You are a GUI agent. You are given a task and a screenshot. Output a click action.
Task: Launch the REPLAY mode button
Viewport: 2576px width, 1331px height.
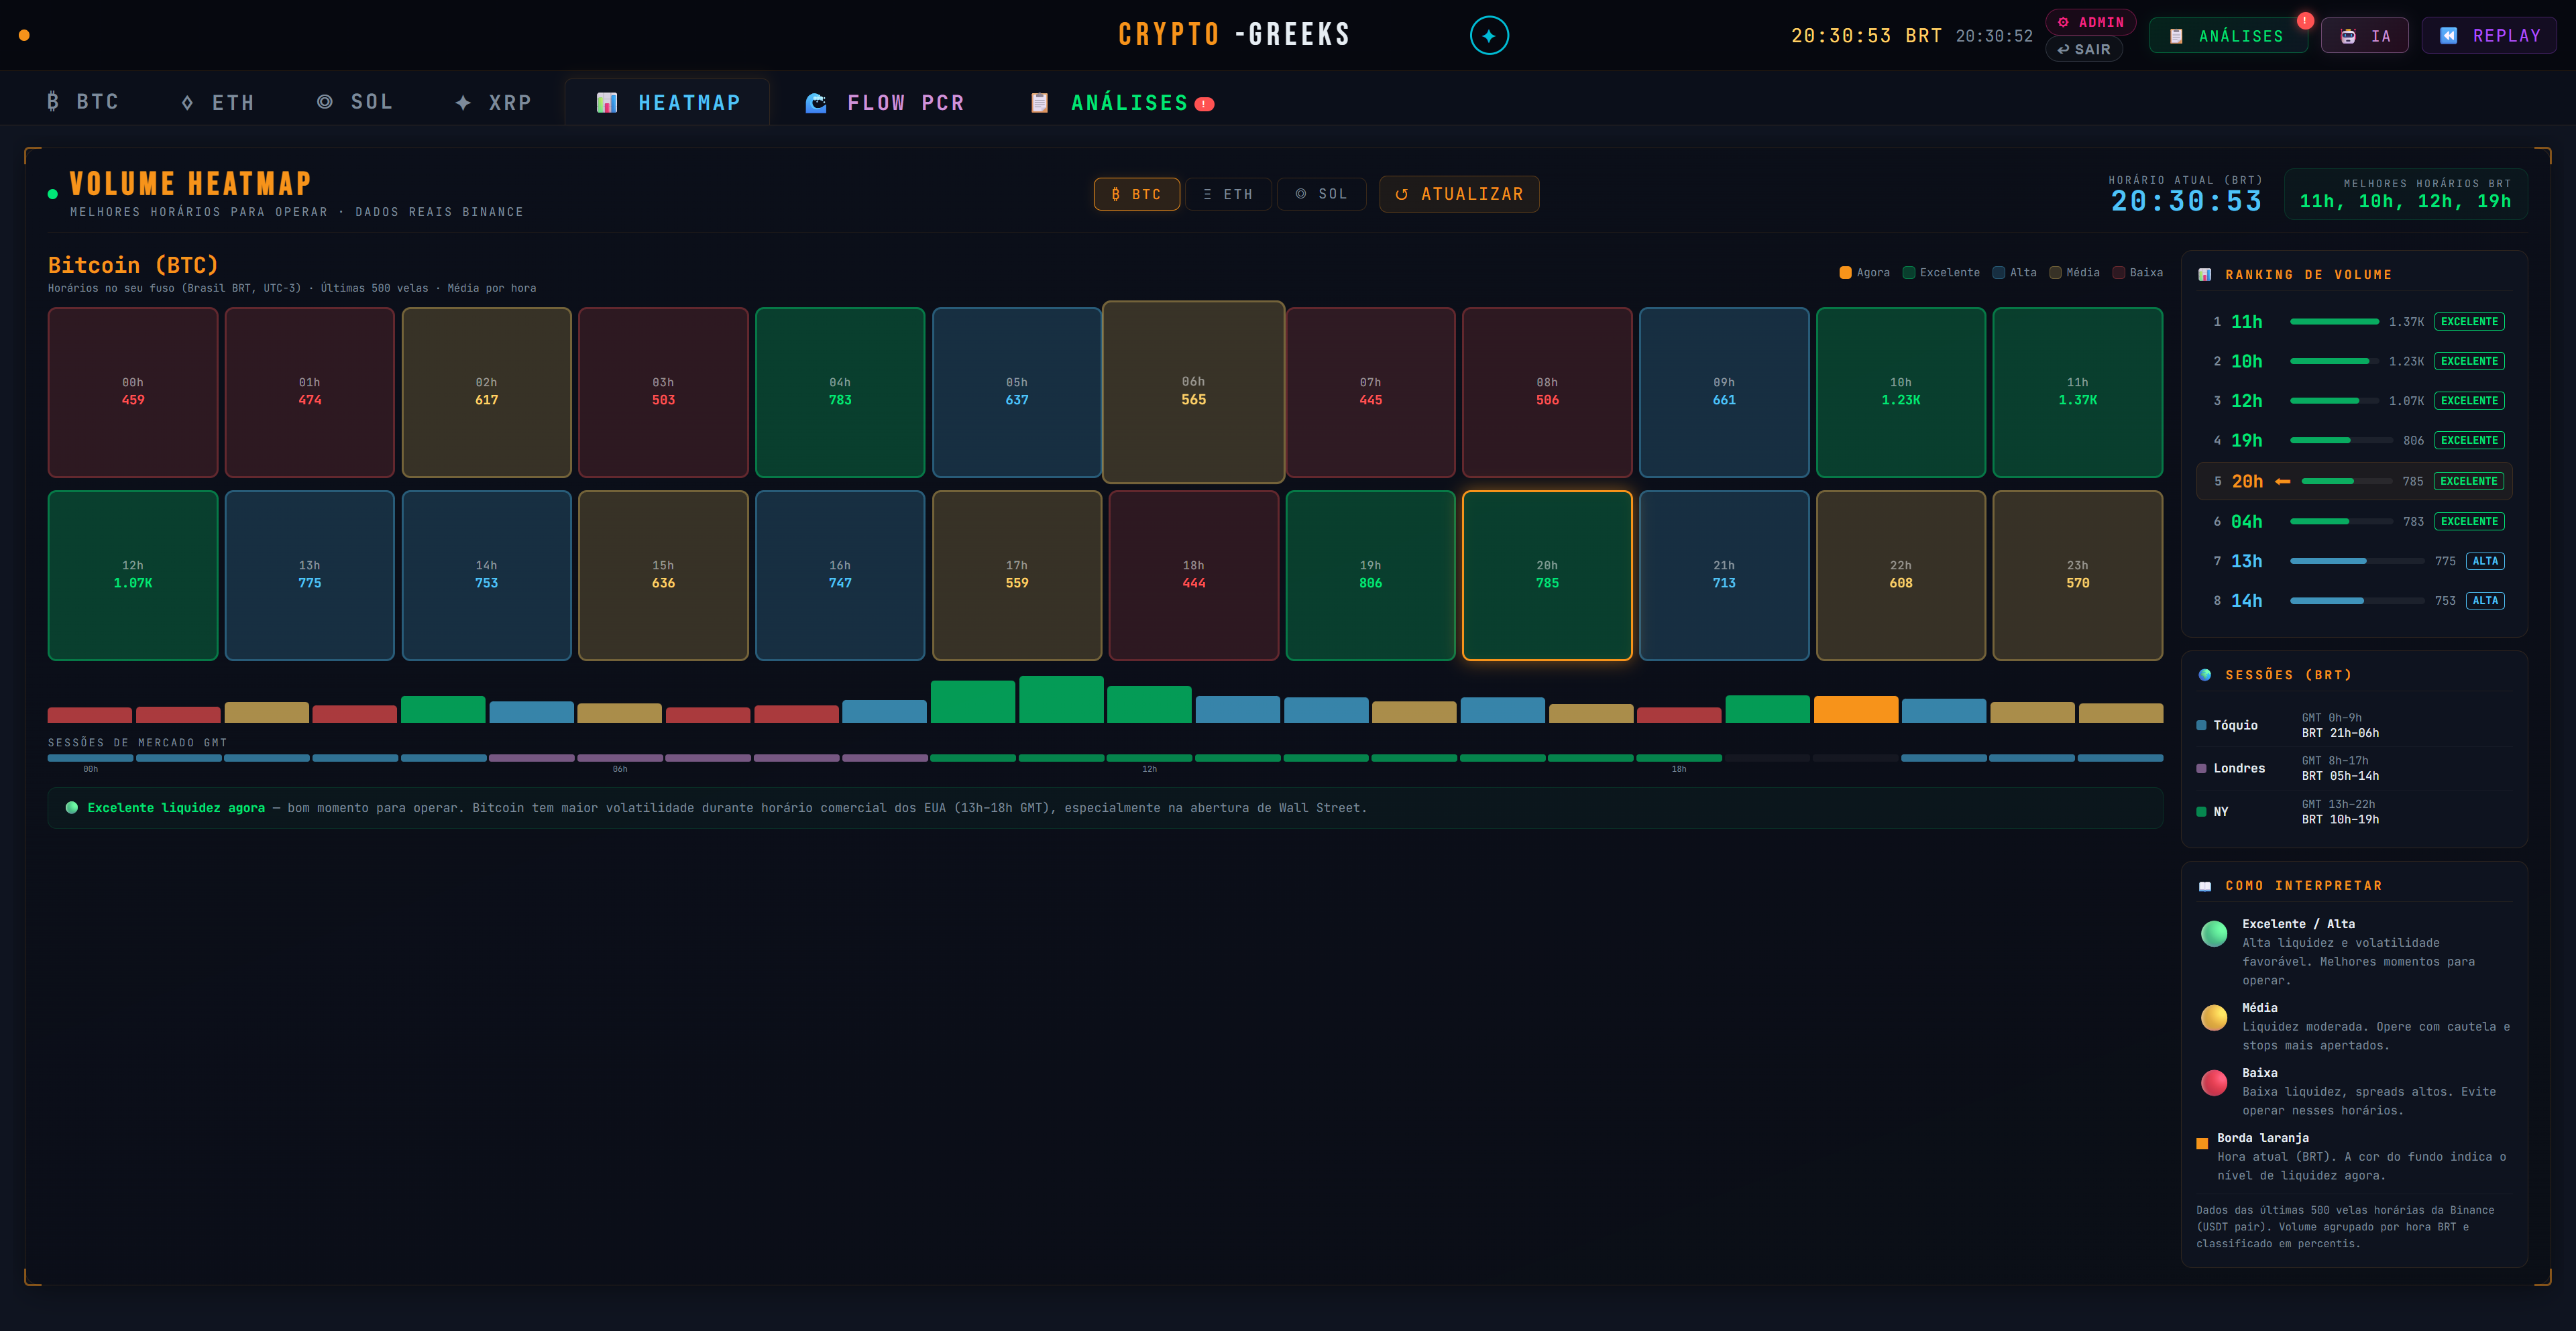coord(2489,36)
